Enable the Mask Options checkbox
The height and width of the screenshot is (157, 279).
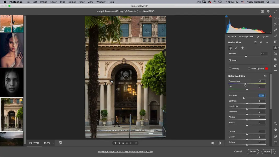249,68
